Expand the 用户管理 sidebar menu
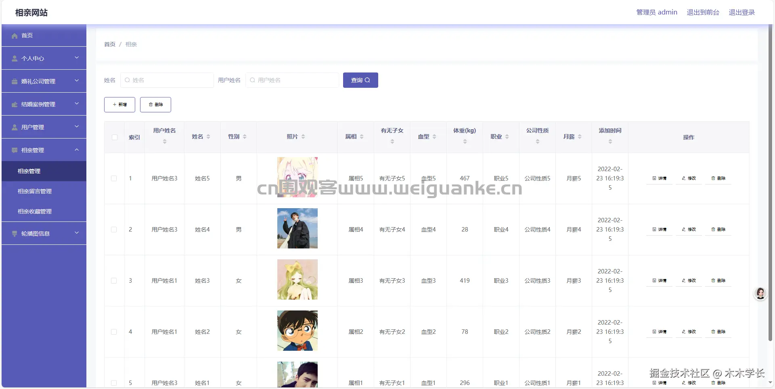The image size is (775, 389). (x=44, y=127)
